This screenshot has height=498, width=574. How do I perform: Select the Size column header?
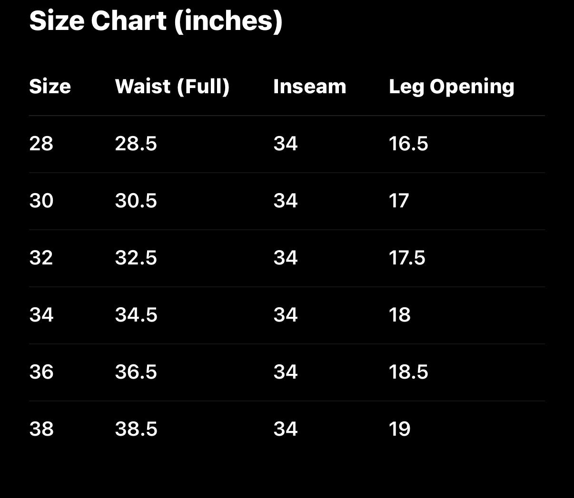[50, 87]
